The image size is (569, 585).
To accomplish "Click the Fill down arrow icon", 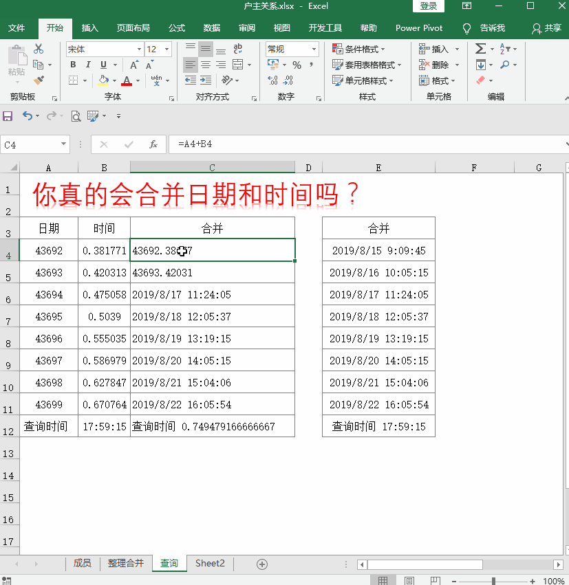I will [480, 65].
